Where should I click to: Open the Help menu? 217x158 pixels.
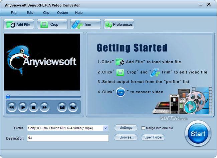pos(79,13)
